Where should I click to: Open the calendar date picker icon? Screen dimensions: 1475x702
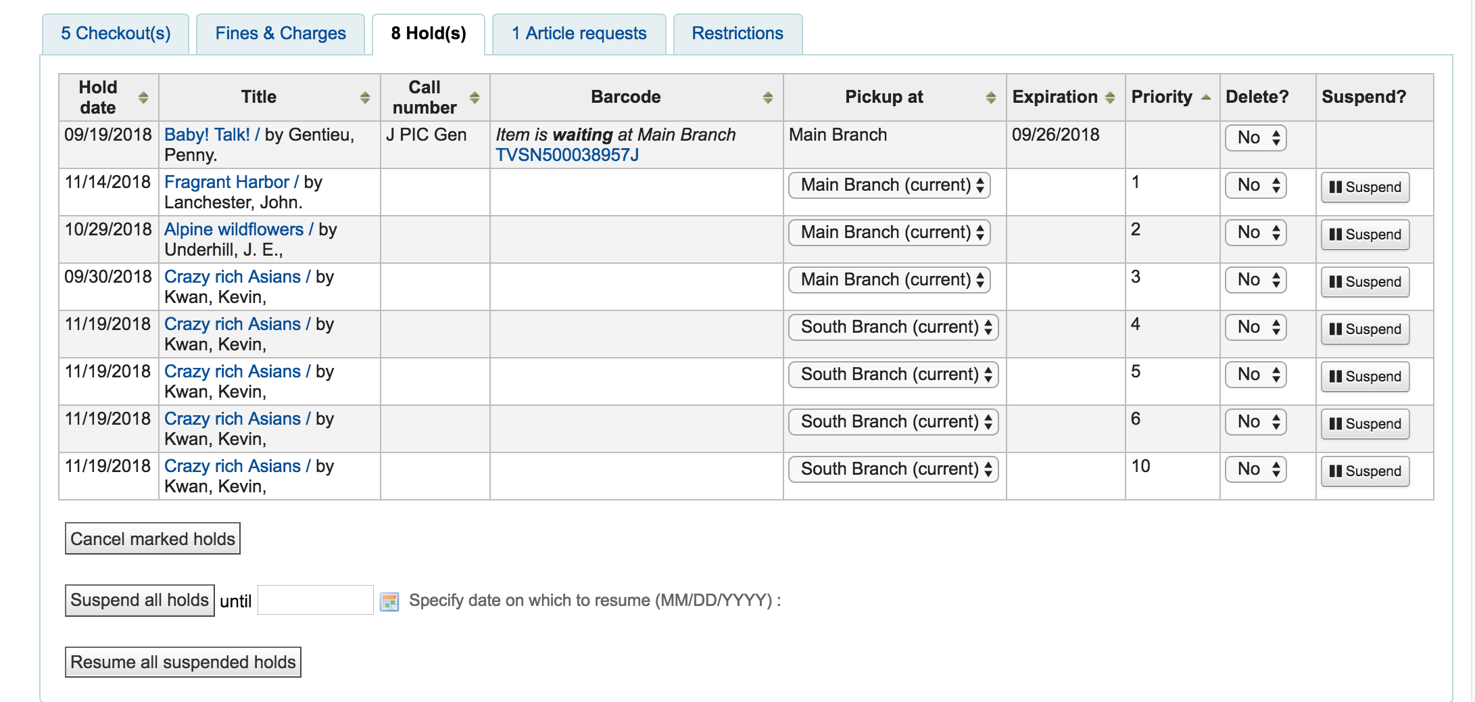[389, 601]
